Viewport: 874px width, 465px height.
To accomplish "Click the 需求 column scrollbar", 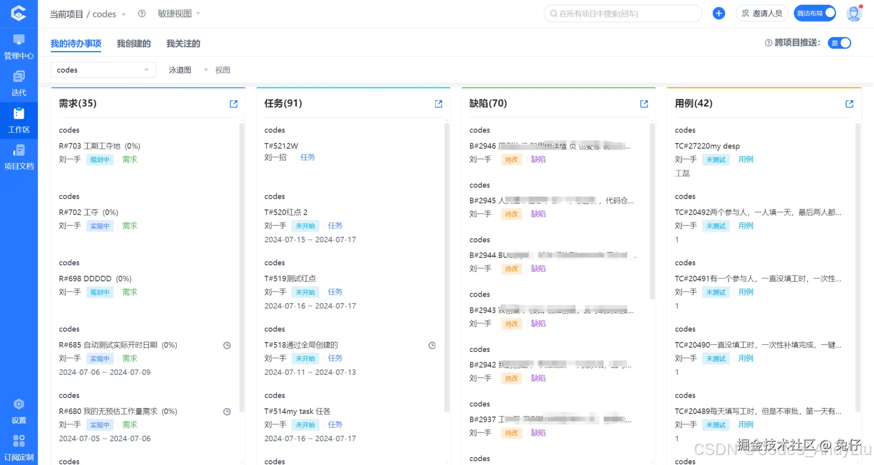I will 242,268.
